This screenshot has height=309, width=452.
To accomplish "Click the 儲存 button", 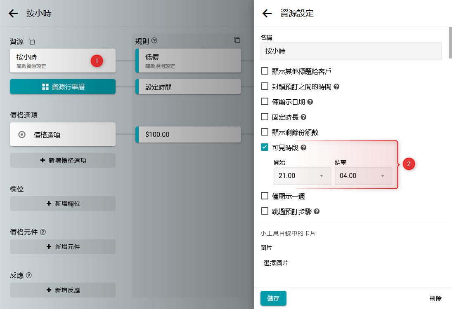I will 273,298.
